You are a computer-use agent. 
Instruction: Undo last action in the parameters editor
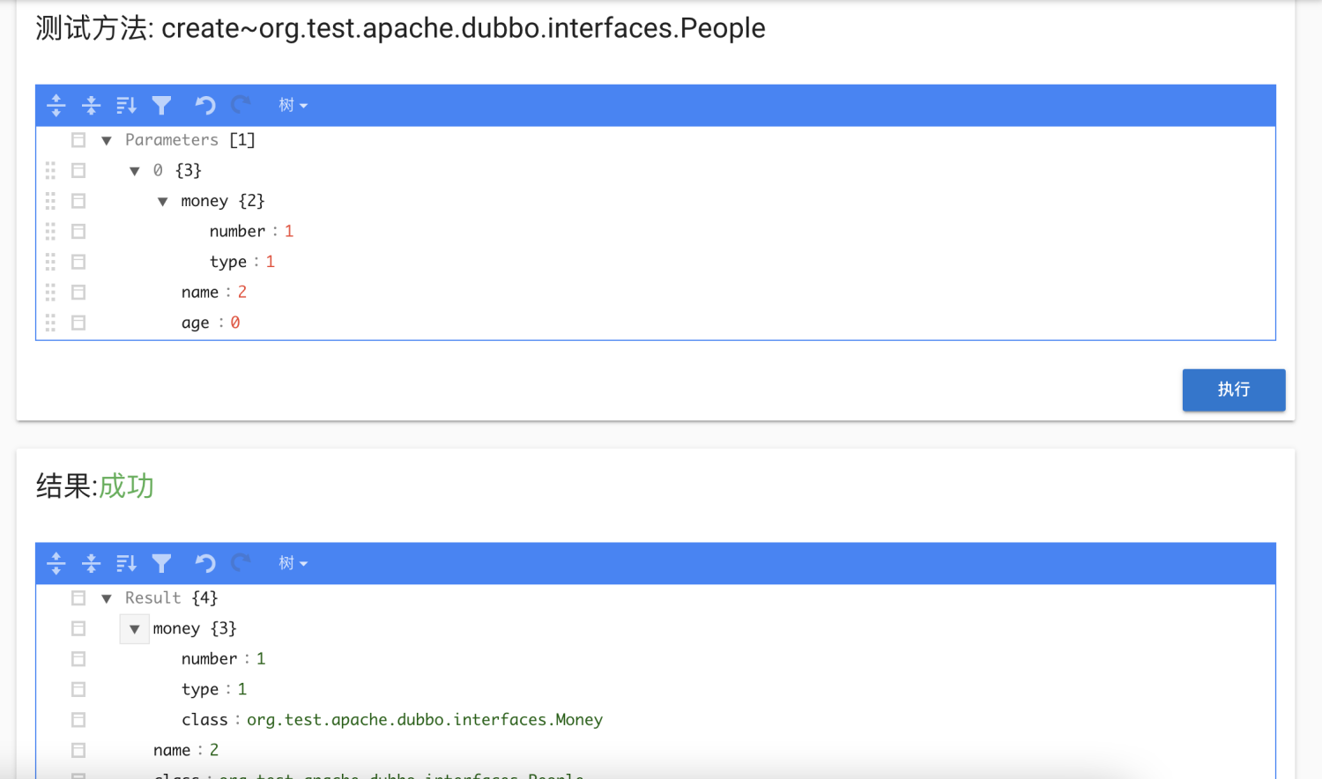[205, 106]
